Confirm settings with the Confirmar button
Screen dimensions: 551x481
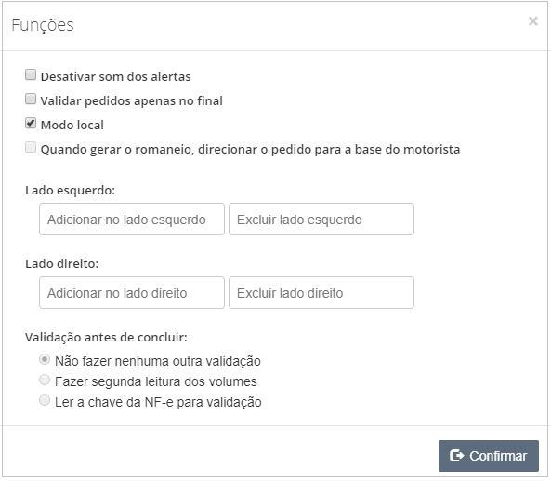[489, 456]
